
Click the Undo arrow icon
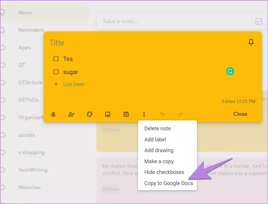[x=162, y=114]
